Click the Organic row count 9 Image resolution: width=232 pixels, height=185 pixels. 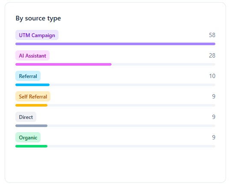(x=214, y=137)
